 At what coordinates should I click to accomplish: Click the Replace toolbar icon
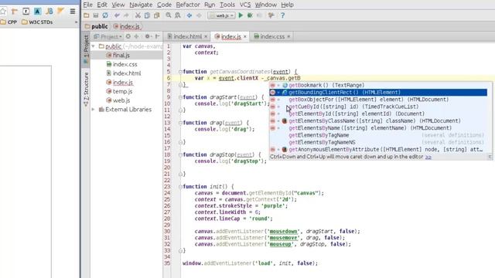[x=178, y=15]
